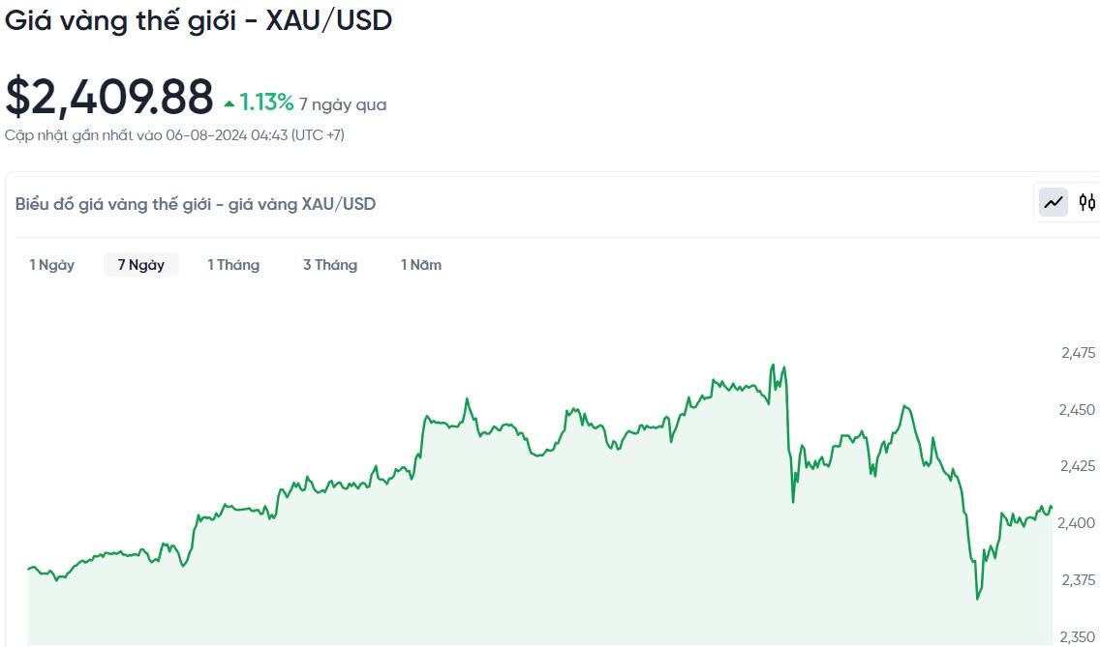Click the lowest dip on the price line
1100x647 pixels.
pyautogui.click(x=977, y=599)
